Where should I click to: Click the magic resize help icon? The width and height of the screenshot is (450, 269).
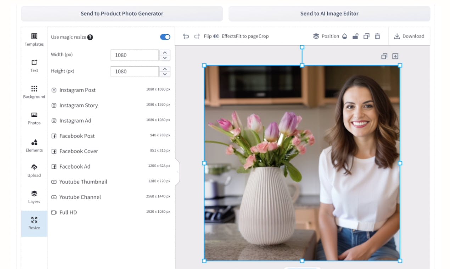[x=90, y=37]
